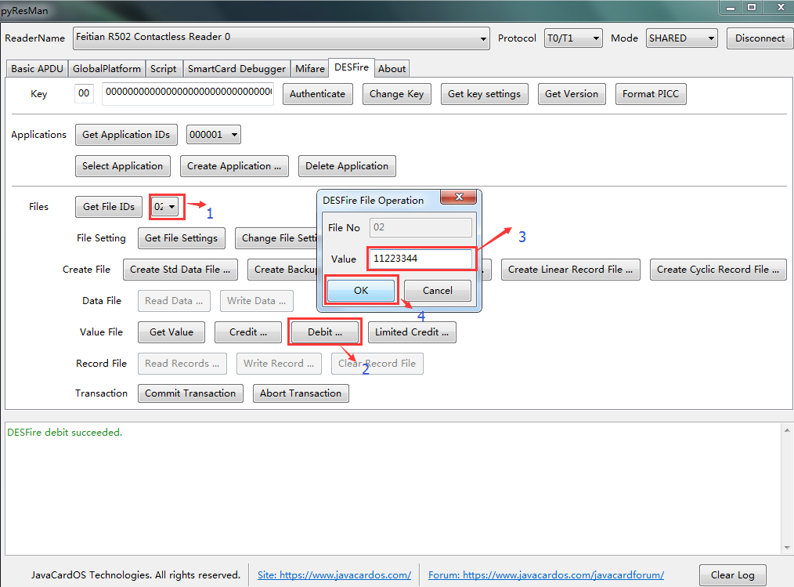Click Create Application ...
This screenshot has height=587, width=794.
tap(234, 166)
